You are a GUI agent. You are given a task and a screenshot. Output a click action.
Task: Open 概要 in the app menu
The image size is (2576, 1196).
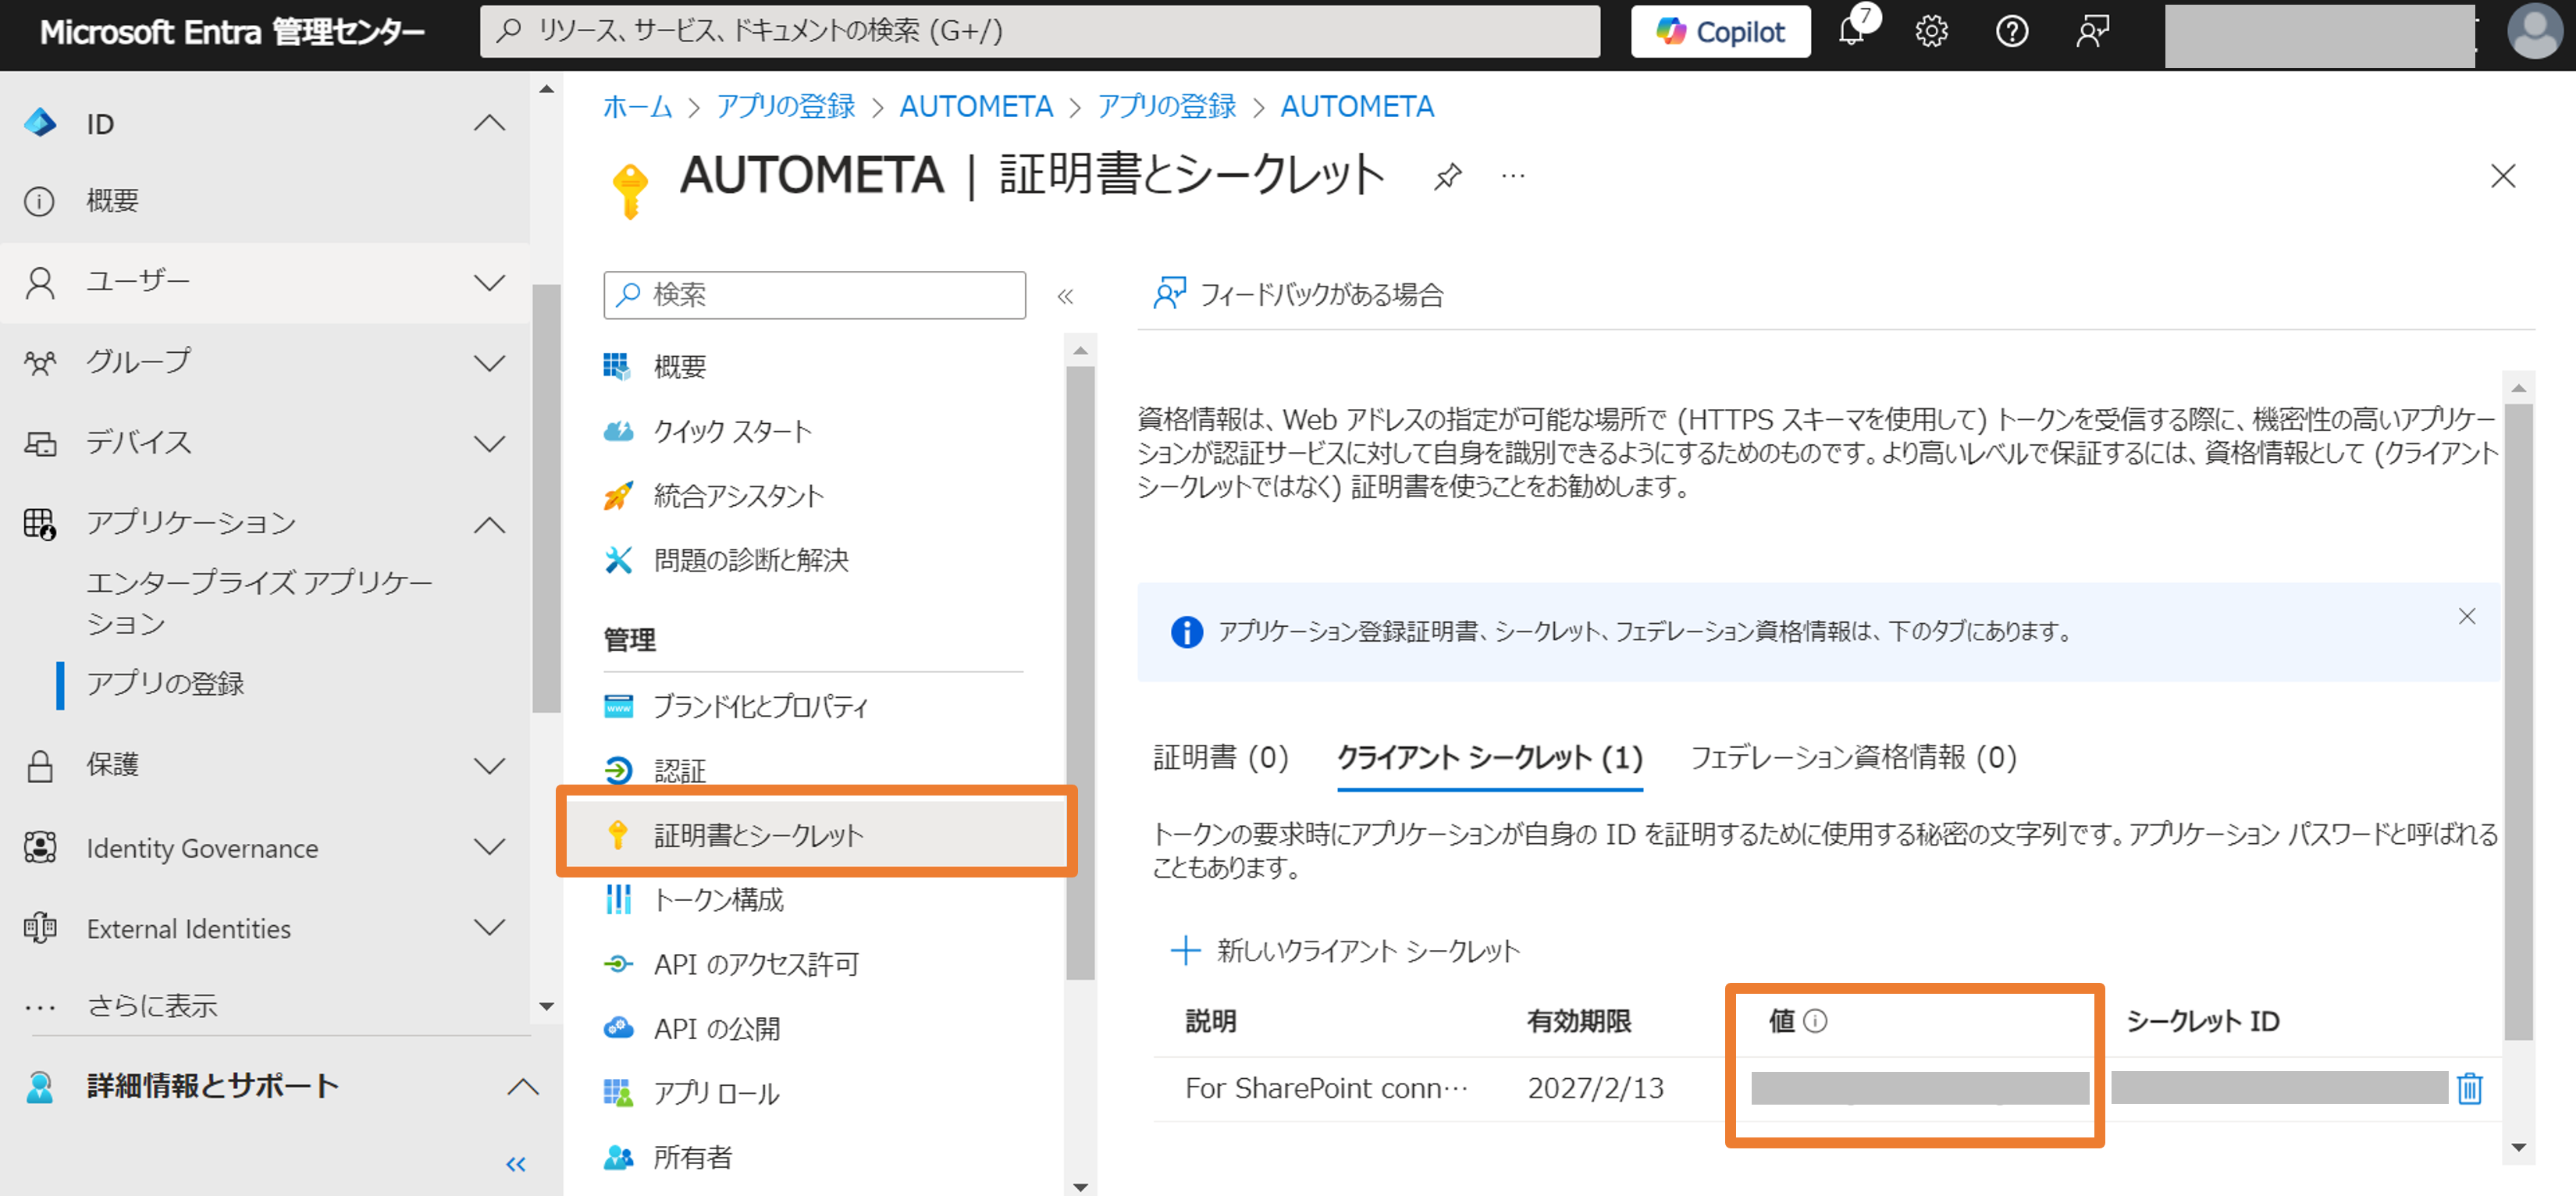tap(680, 367)
